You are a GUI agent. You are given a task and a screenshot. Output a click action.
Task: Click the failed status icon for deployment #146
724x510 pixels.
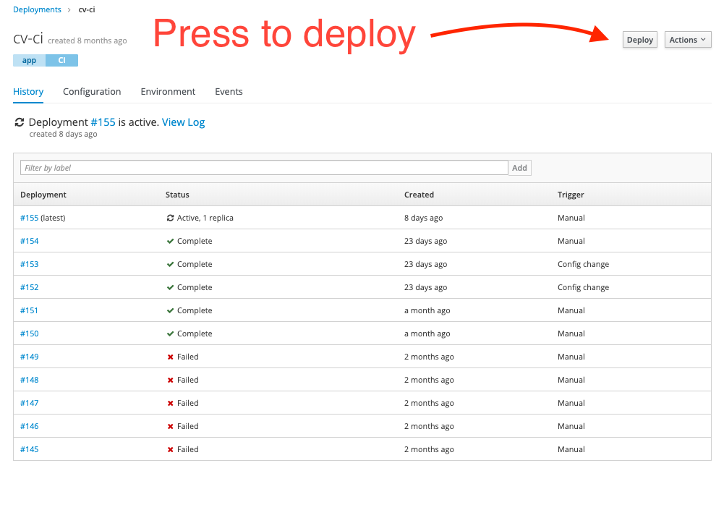click(x=169, y=426)
